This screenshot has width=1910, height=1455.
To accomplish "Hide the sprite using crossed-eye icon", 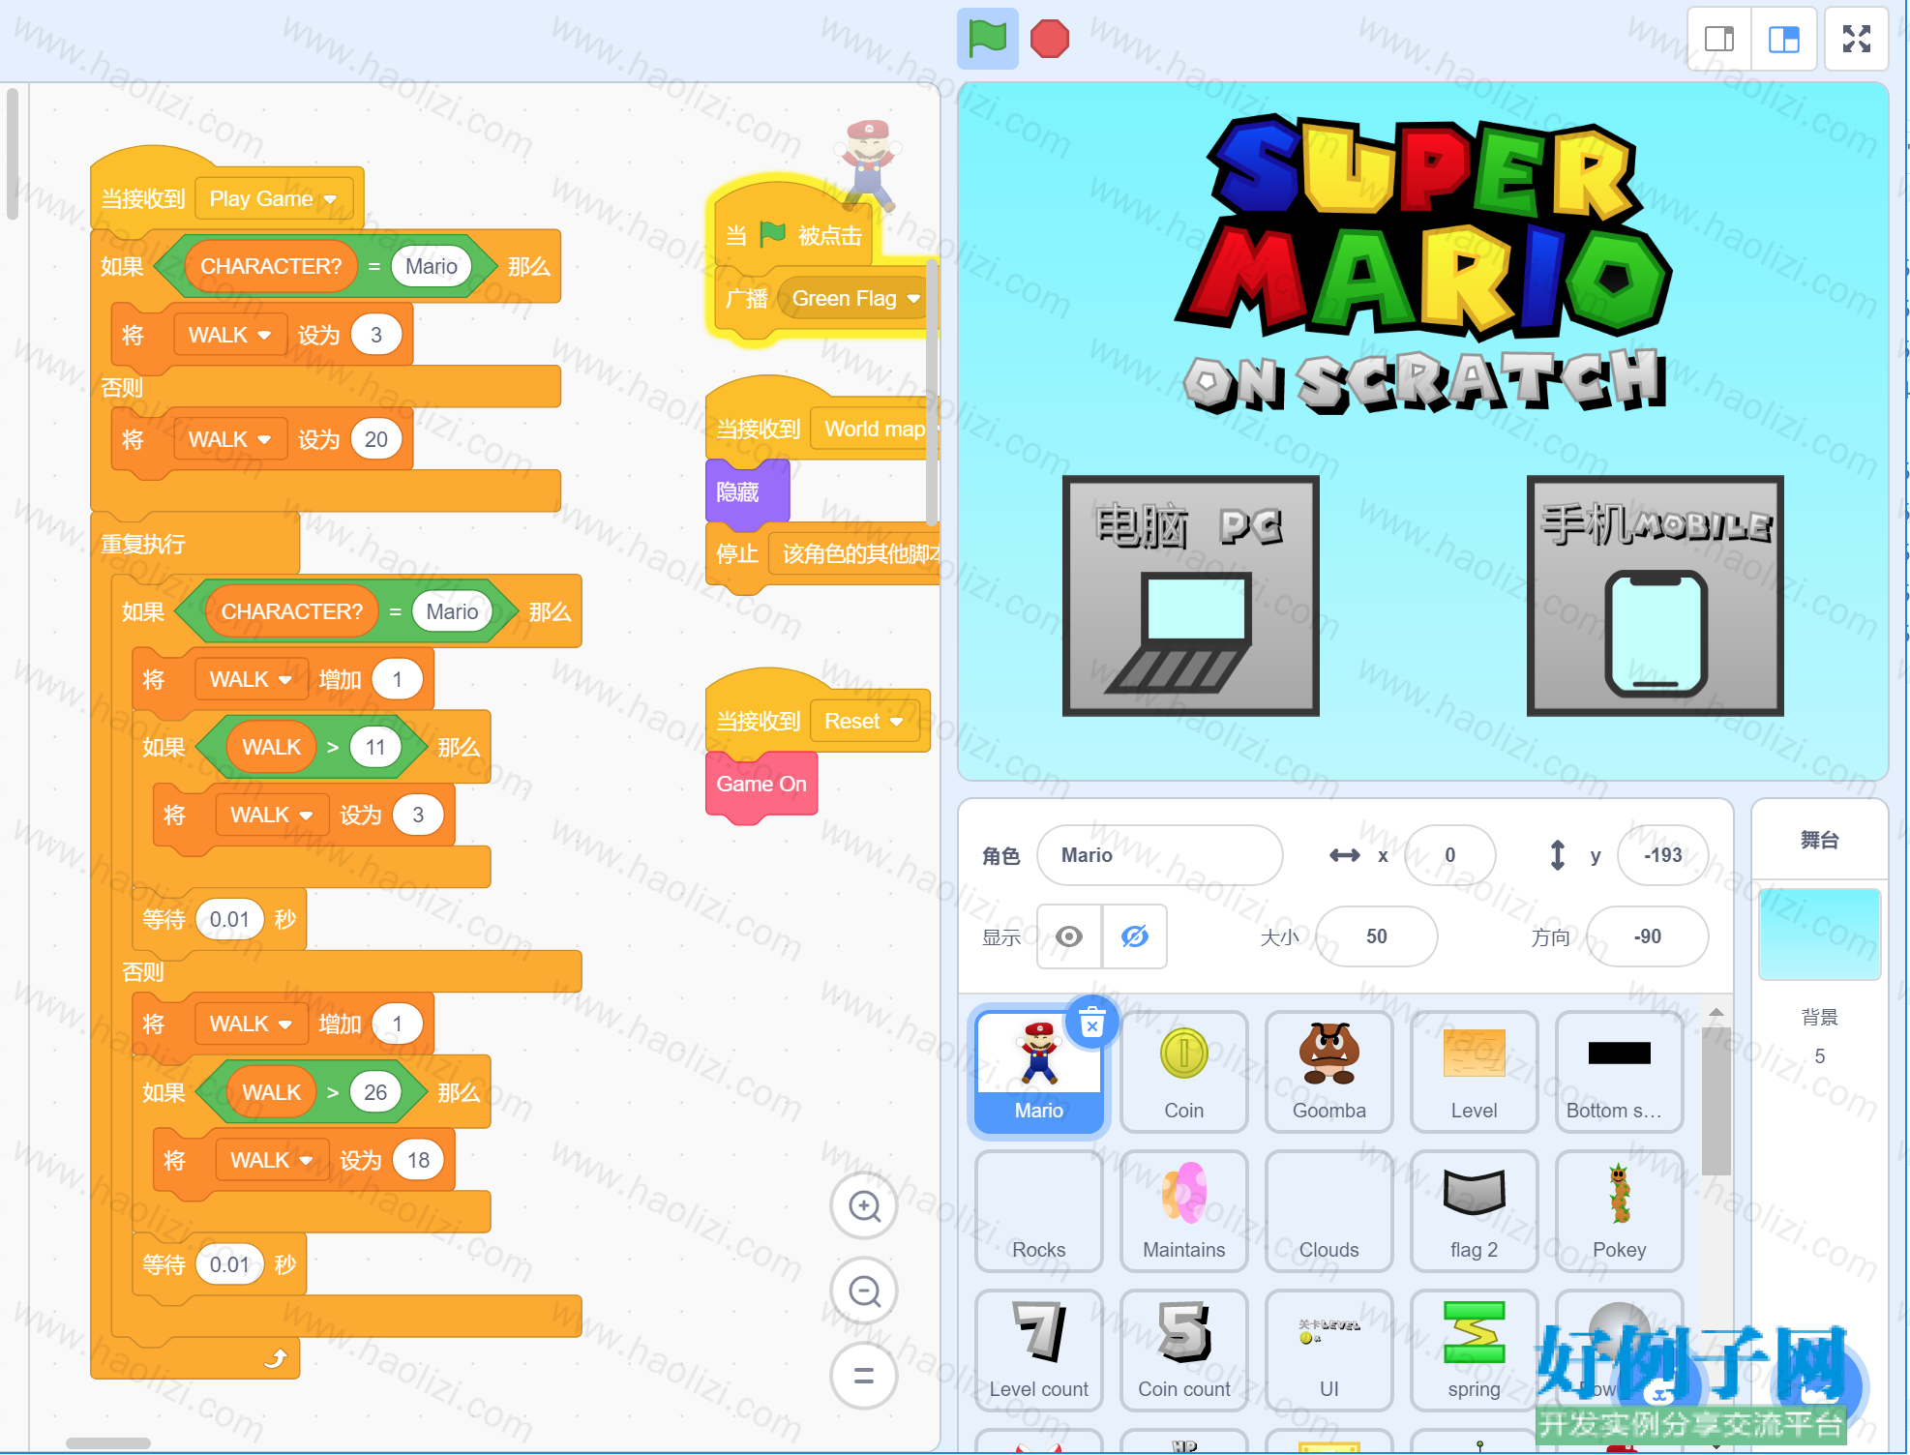I will 1134,936.
